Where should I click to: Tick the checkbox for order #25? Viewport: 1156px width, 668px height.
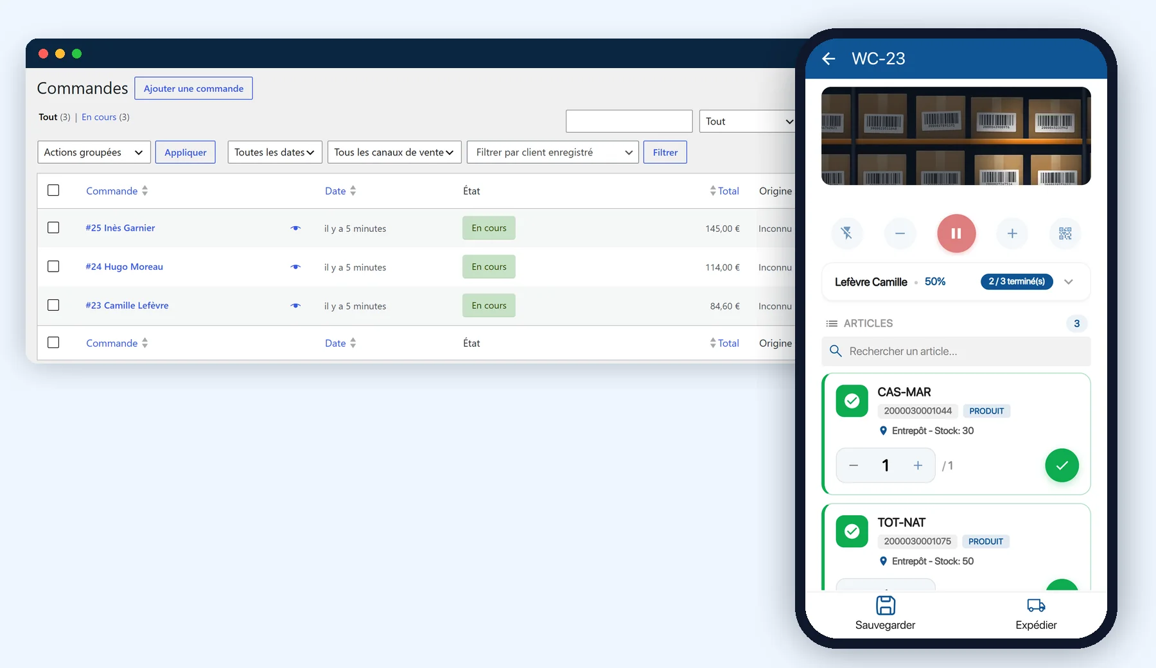(53, 227)
